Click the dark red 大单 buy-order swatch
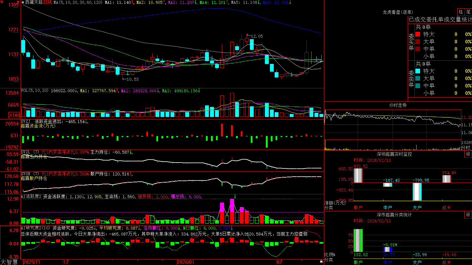Viewport: 472px width, 265px height. tap(418, 42)
